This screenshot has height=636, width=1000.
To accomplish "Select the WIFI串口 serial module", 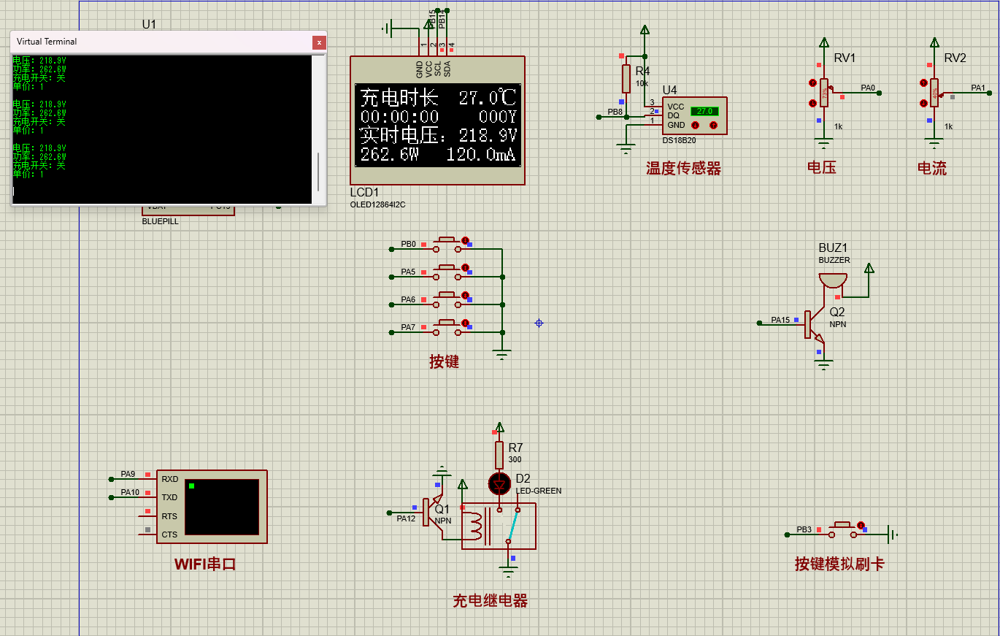I will pyautogui.click(x=211, y=507).
